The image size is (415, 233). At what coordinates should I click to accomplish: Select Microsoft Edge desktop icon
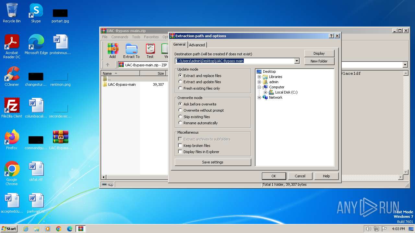pos(36,45)
